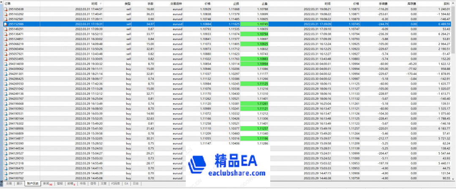
Task: Click the order icon for 294269550
Action: 6,84
